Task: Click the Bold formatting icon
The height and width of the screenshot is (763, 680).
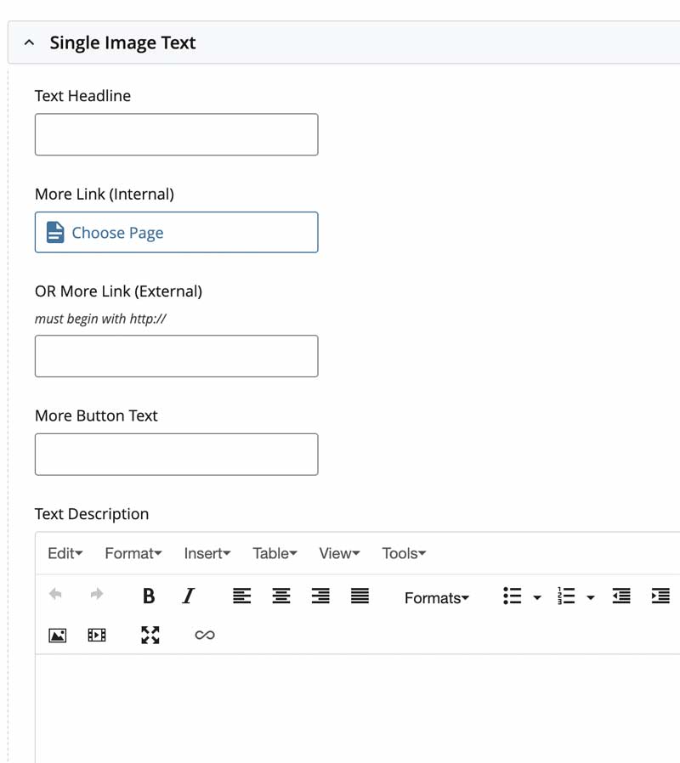Action: [149, 596]
